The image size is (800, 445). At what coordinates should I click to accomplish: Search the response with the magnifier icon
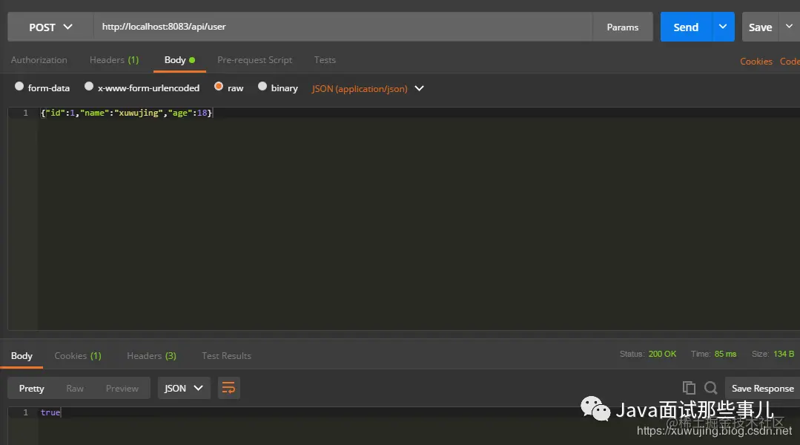(x=711, y=388)
